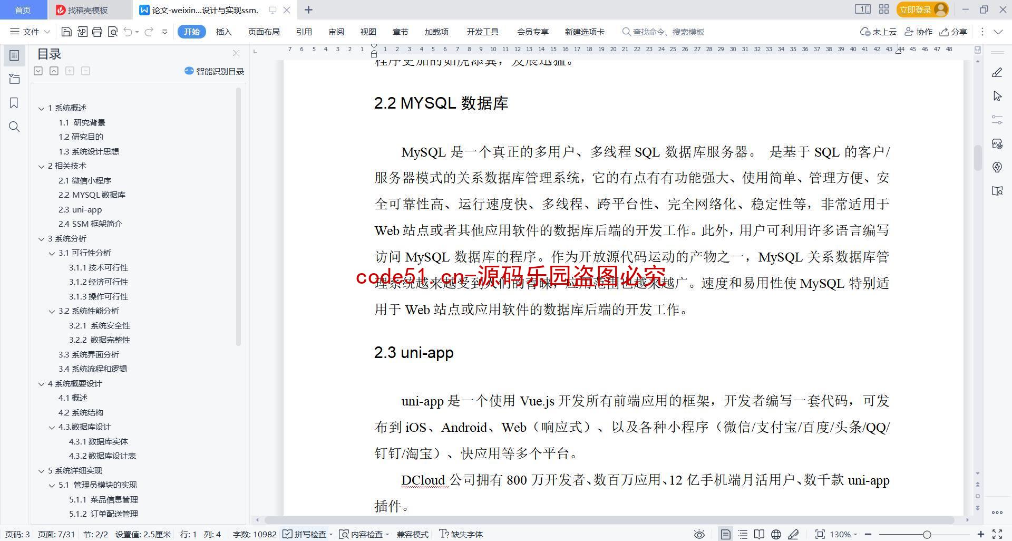Viewport: 1012px width, 541px height.
Task: Switch to page view in the status bar
Action: (x=725, y=534)
